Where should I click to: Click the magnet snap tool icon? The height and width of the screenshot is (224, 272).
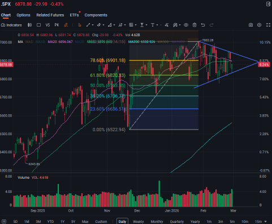tap(175, 25)
